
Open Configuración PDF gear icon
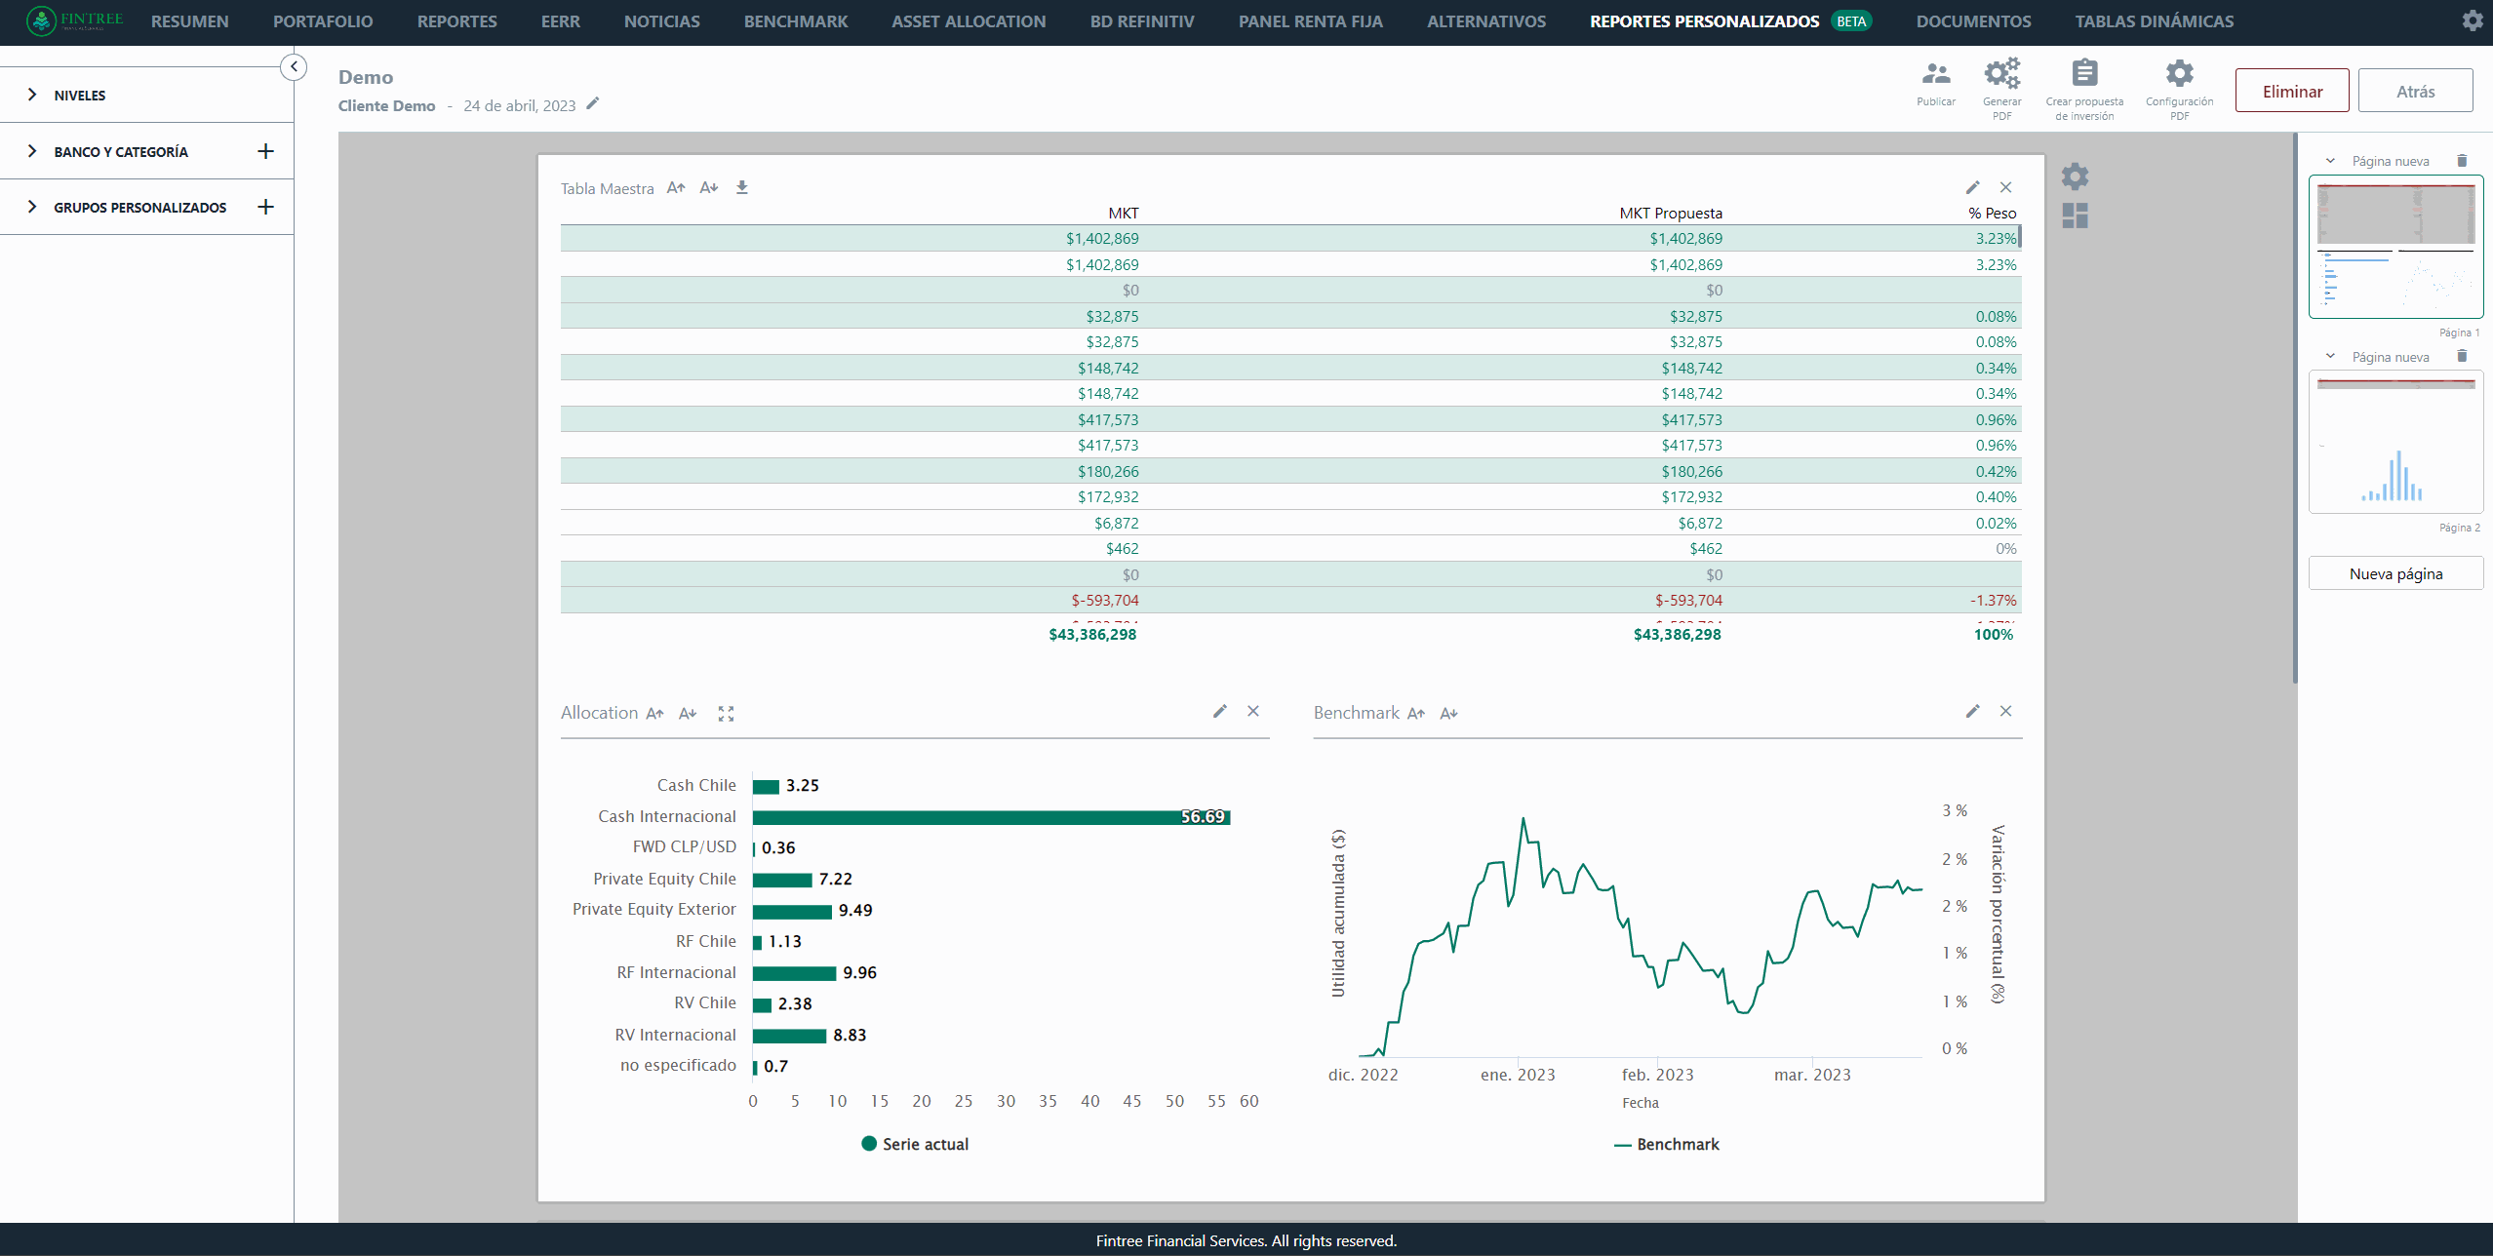click(2179, 74)
